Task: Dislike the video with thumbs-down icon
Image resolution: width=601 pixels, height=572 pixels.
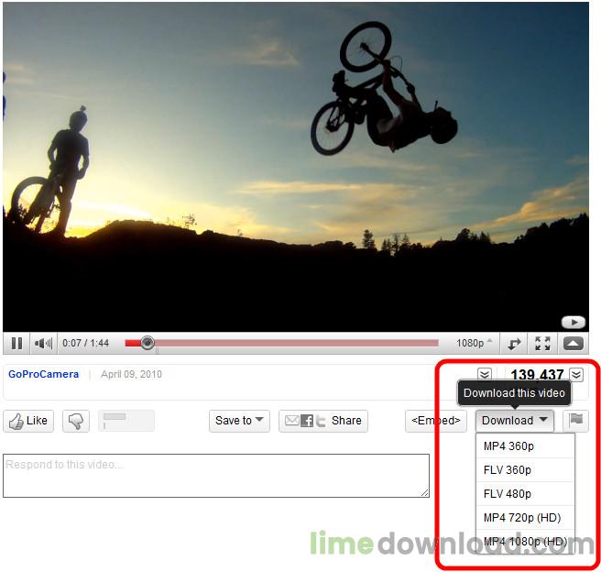Action: point(75,421)
